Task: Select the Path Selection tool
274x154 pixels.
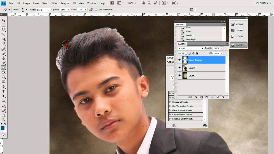Action: coord(3,96)
